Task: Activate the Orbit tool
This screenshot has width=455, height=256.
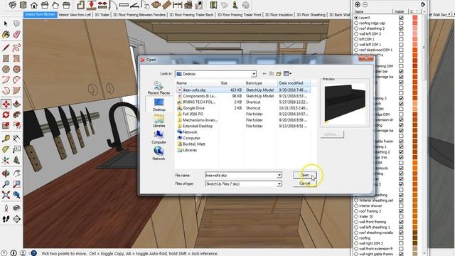Action: (x=6, y=174)
